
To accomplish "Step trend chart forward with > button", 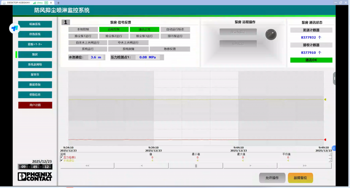I will click(250, 166).
